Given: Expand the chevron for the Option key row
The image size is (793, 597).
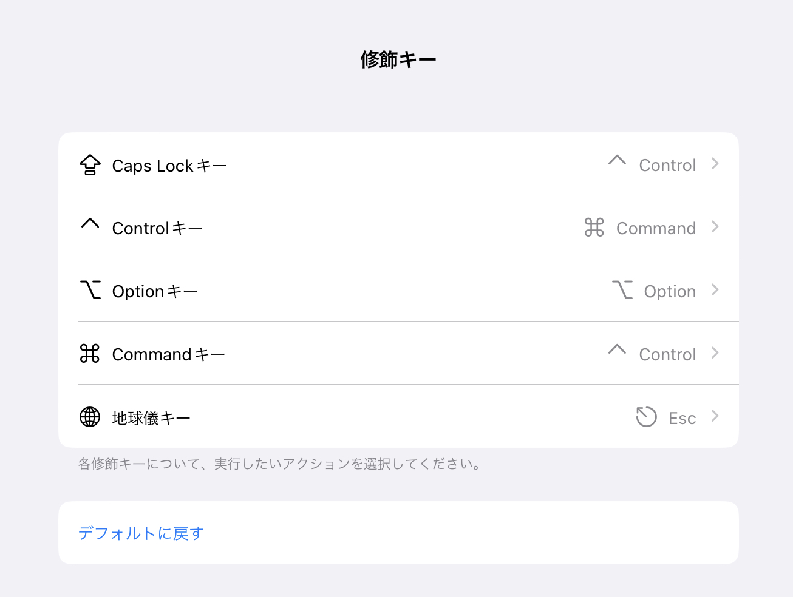Looking at the screenshot, I should pyautogui.click(x=715, y=290).
